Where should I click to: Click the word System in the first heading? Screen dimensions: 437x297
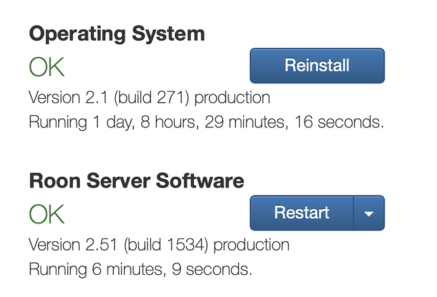168,34
